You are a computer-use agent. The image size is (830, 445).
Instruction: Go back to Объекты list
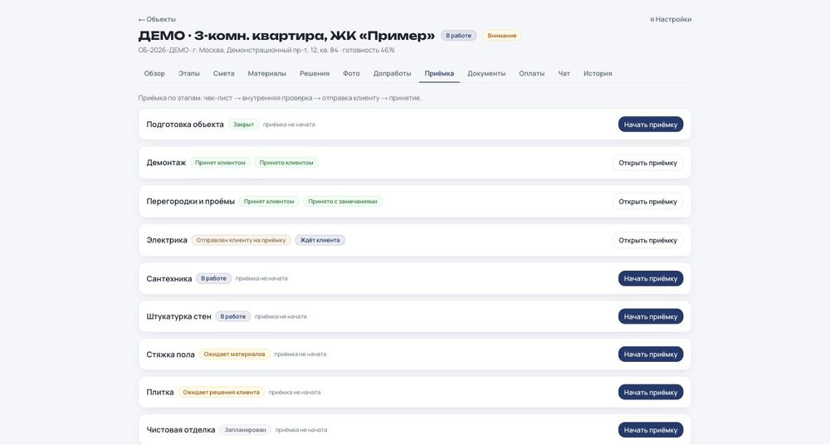(x=157, y=19)
